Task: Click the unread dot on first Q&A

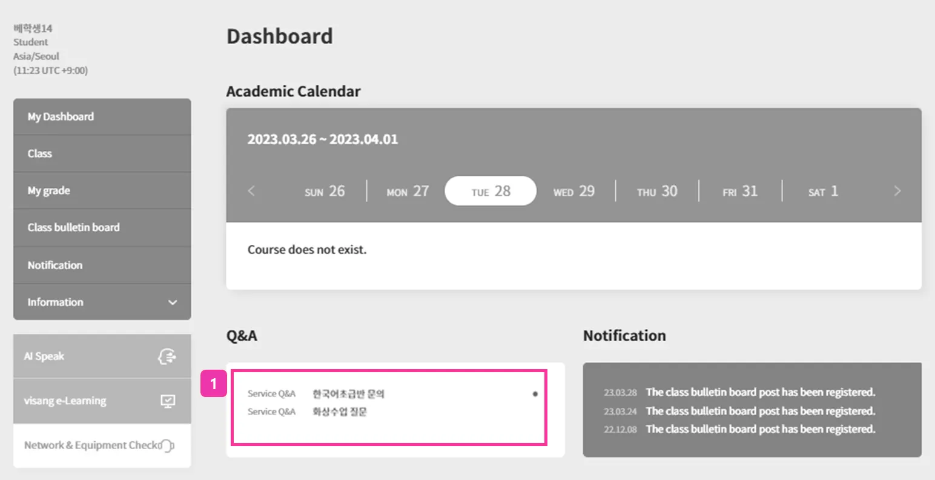Action: (535, 394)
